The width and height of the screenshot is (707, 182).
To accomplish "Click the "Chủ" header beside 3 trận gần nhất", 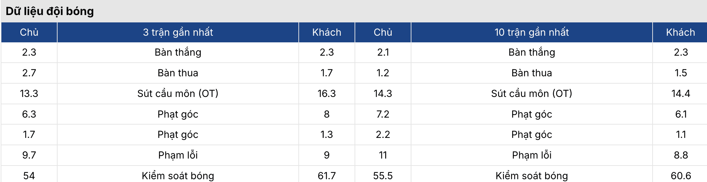I will click(29, 32).
